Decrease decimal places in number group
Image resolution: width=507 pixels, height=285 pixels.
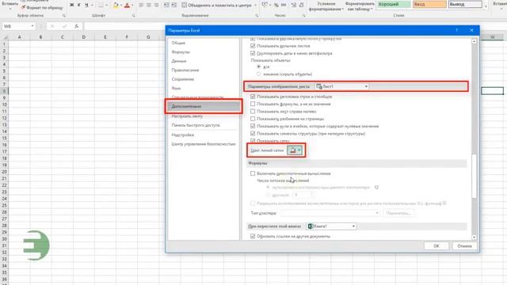[301, 6]
